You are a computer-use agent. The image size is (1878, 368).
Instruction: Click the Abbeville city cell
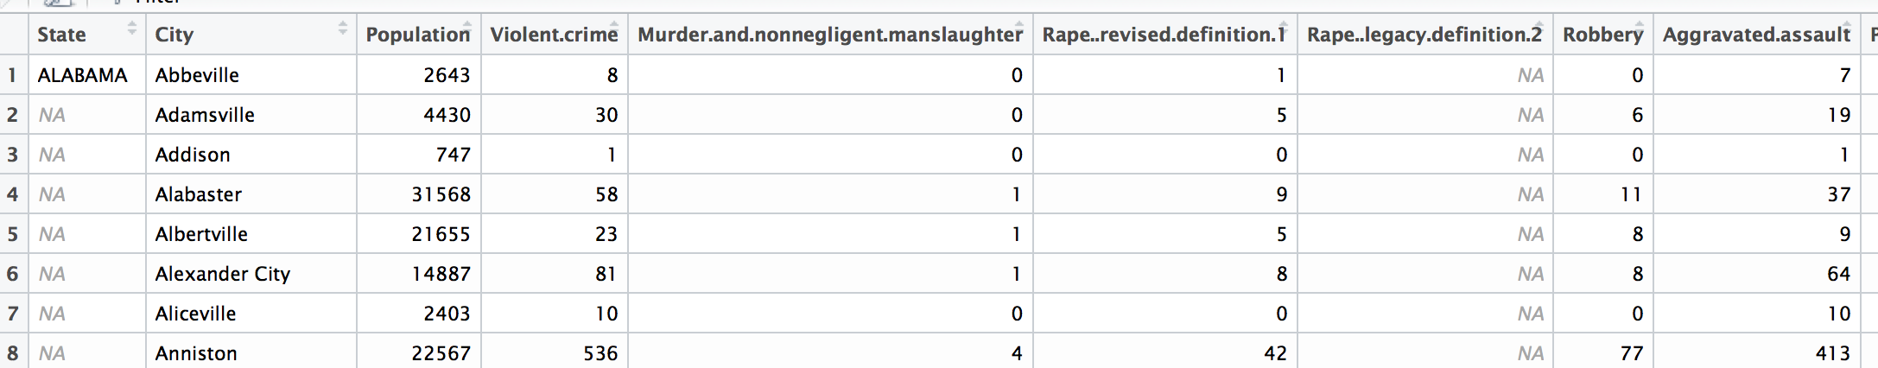click(x=197, y=75)
